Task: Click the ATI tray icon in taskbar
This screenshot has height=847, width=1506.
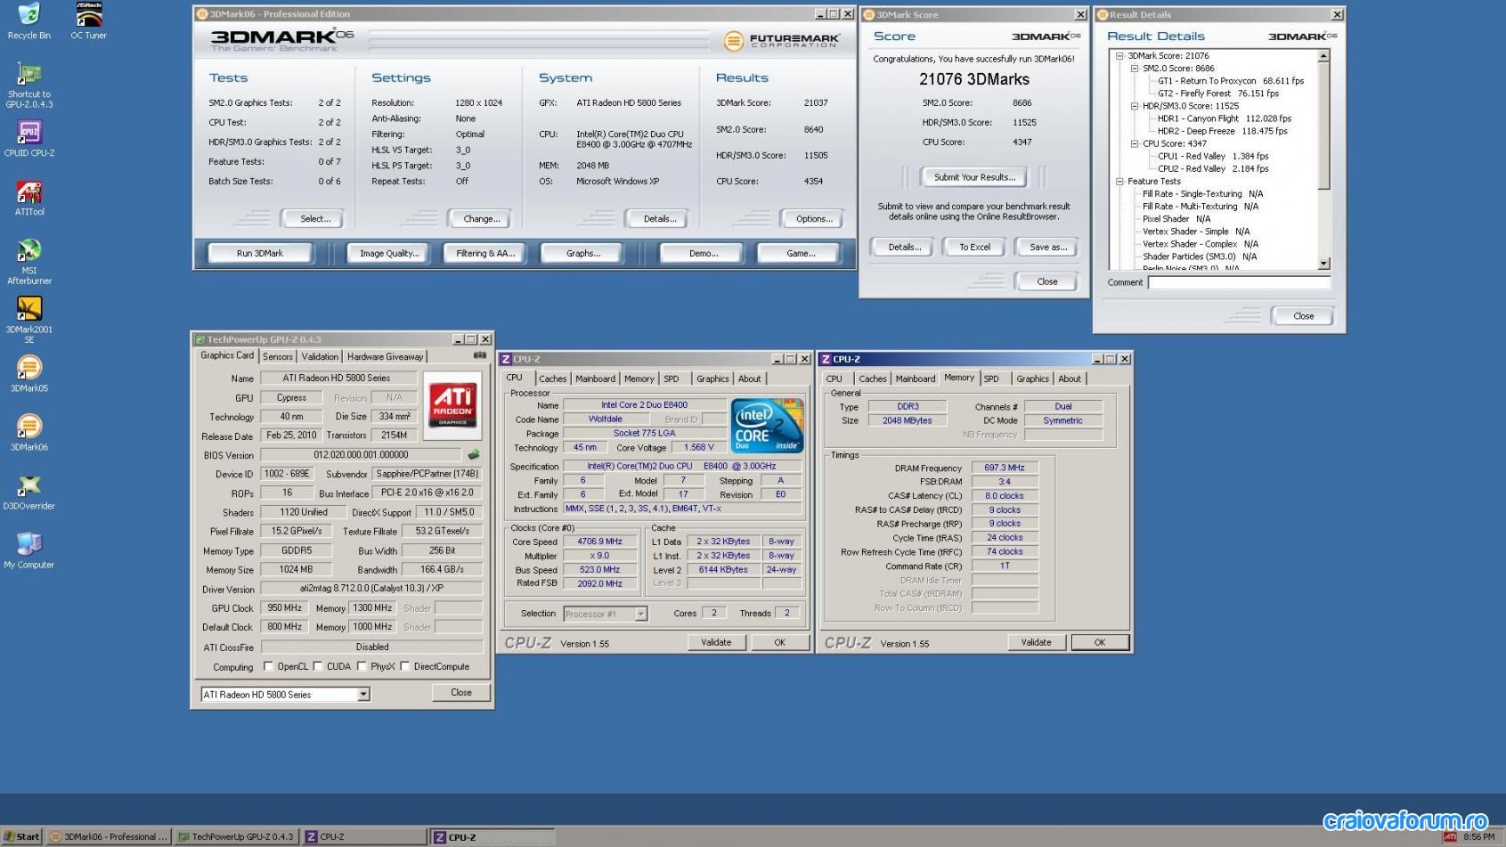Action: [1450, 836]
